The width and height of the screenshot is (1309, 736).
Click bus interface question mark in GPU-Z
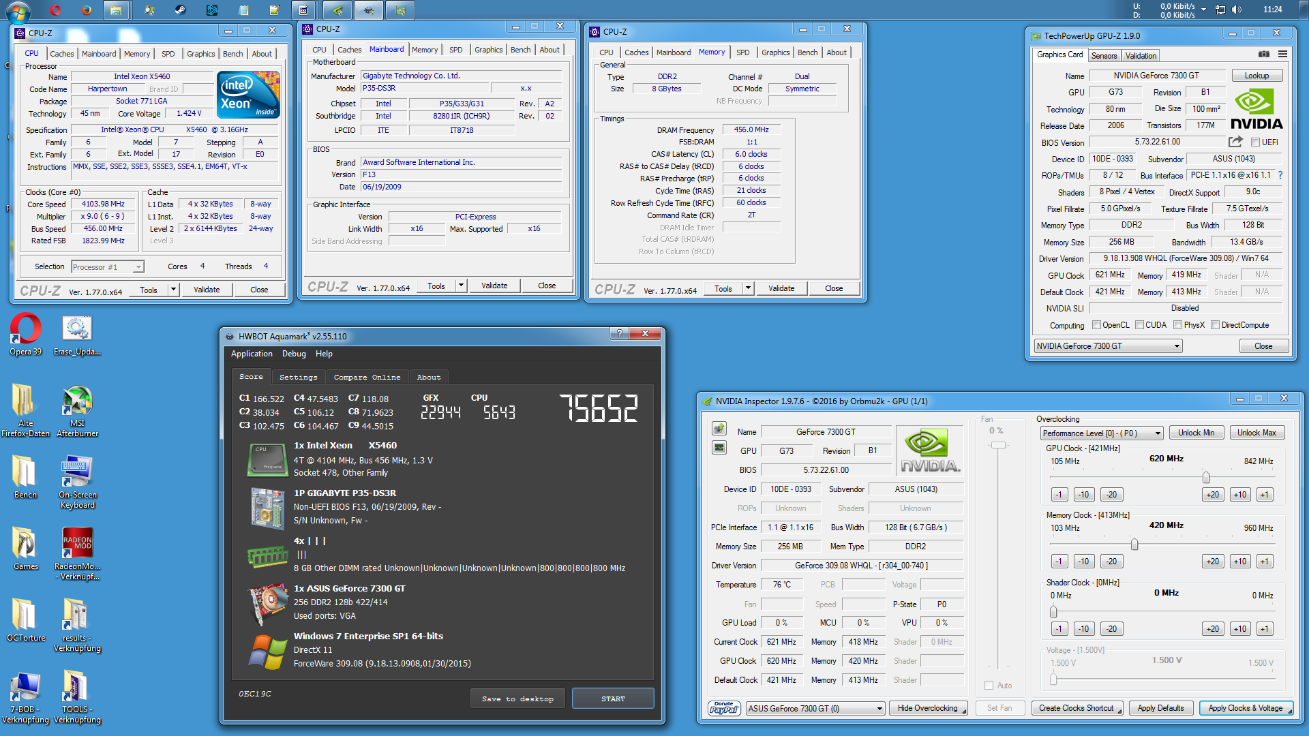pos(1280,175)
